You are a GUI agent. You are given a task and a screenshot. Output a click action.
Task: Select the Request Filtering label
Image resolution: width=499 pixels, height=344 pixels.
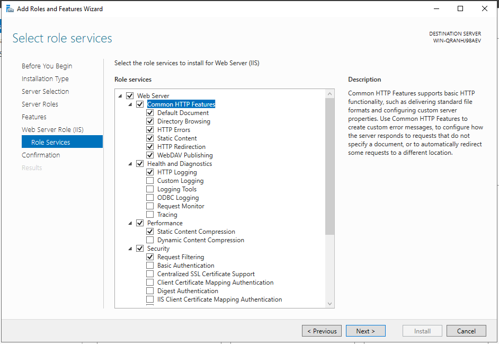point(181,257)
